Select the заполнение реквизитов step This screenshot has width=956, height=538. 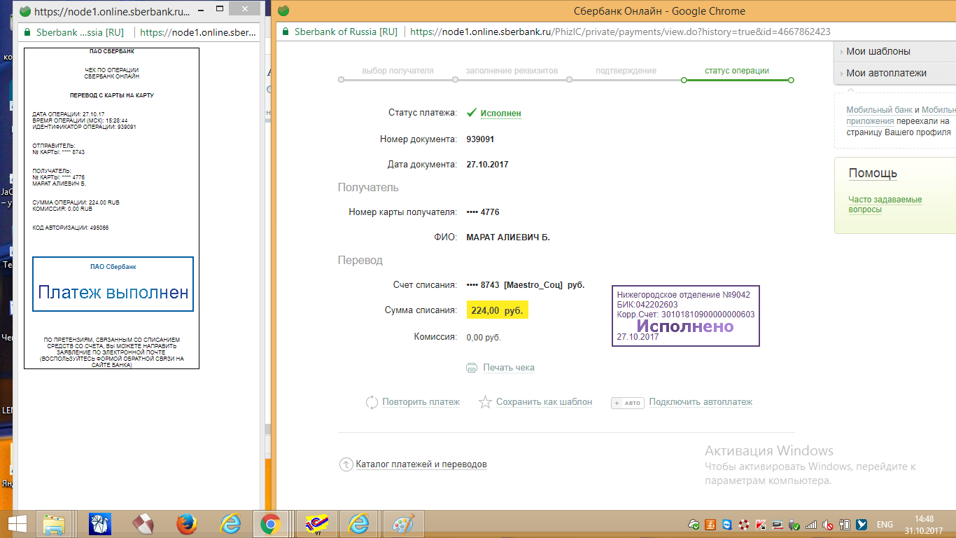(512, 71)
